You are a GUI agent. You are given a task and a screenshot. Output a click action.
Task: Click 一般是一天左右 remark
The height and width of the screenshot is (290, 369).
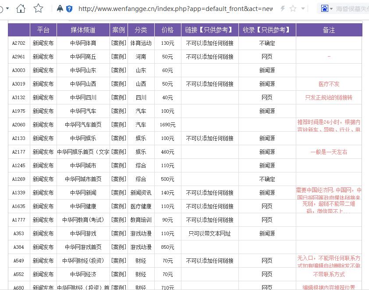329,152
